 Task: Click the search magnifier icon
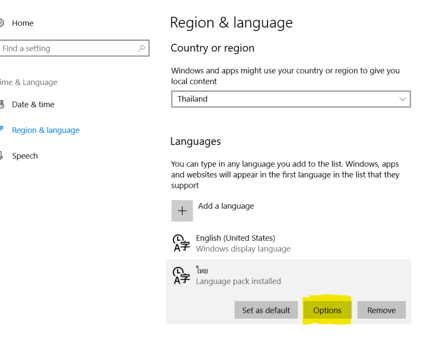click(x=141, y=48)
